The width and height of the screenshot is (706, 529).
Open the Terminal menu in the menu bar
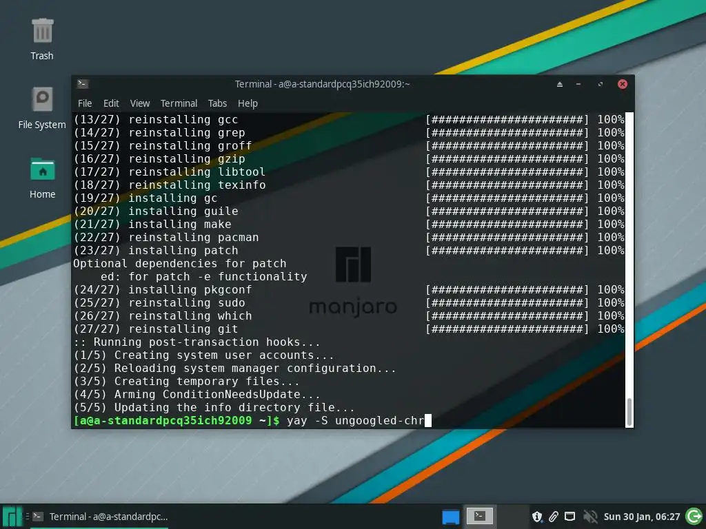point(179,103)
